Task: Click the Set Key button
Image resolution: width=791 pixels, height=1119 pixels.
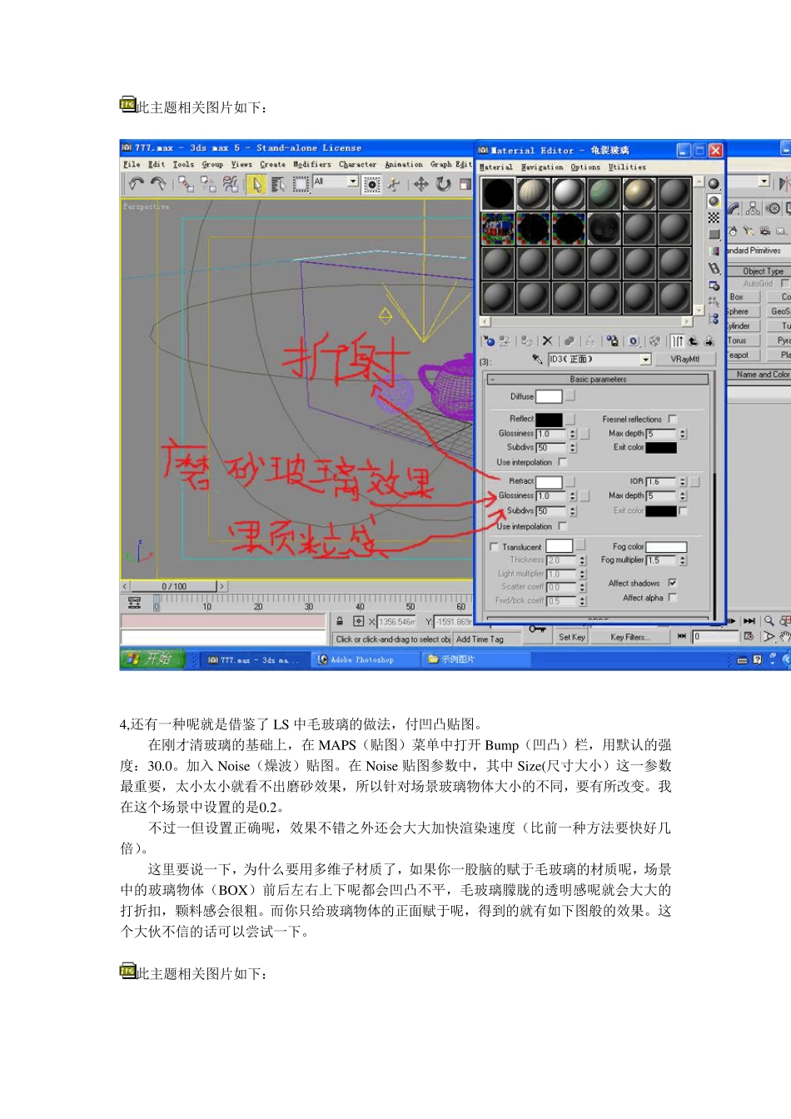Action: tap(571, 637)
